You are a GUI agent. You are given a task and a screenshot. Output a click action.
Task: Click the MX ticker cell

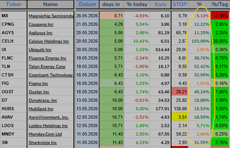pos(14,16)
